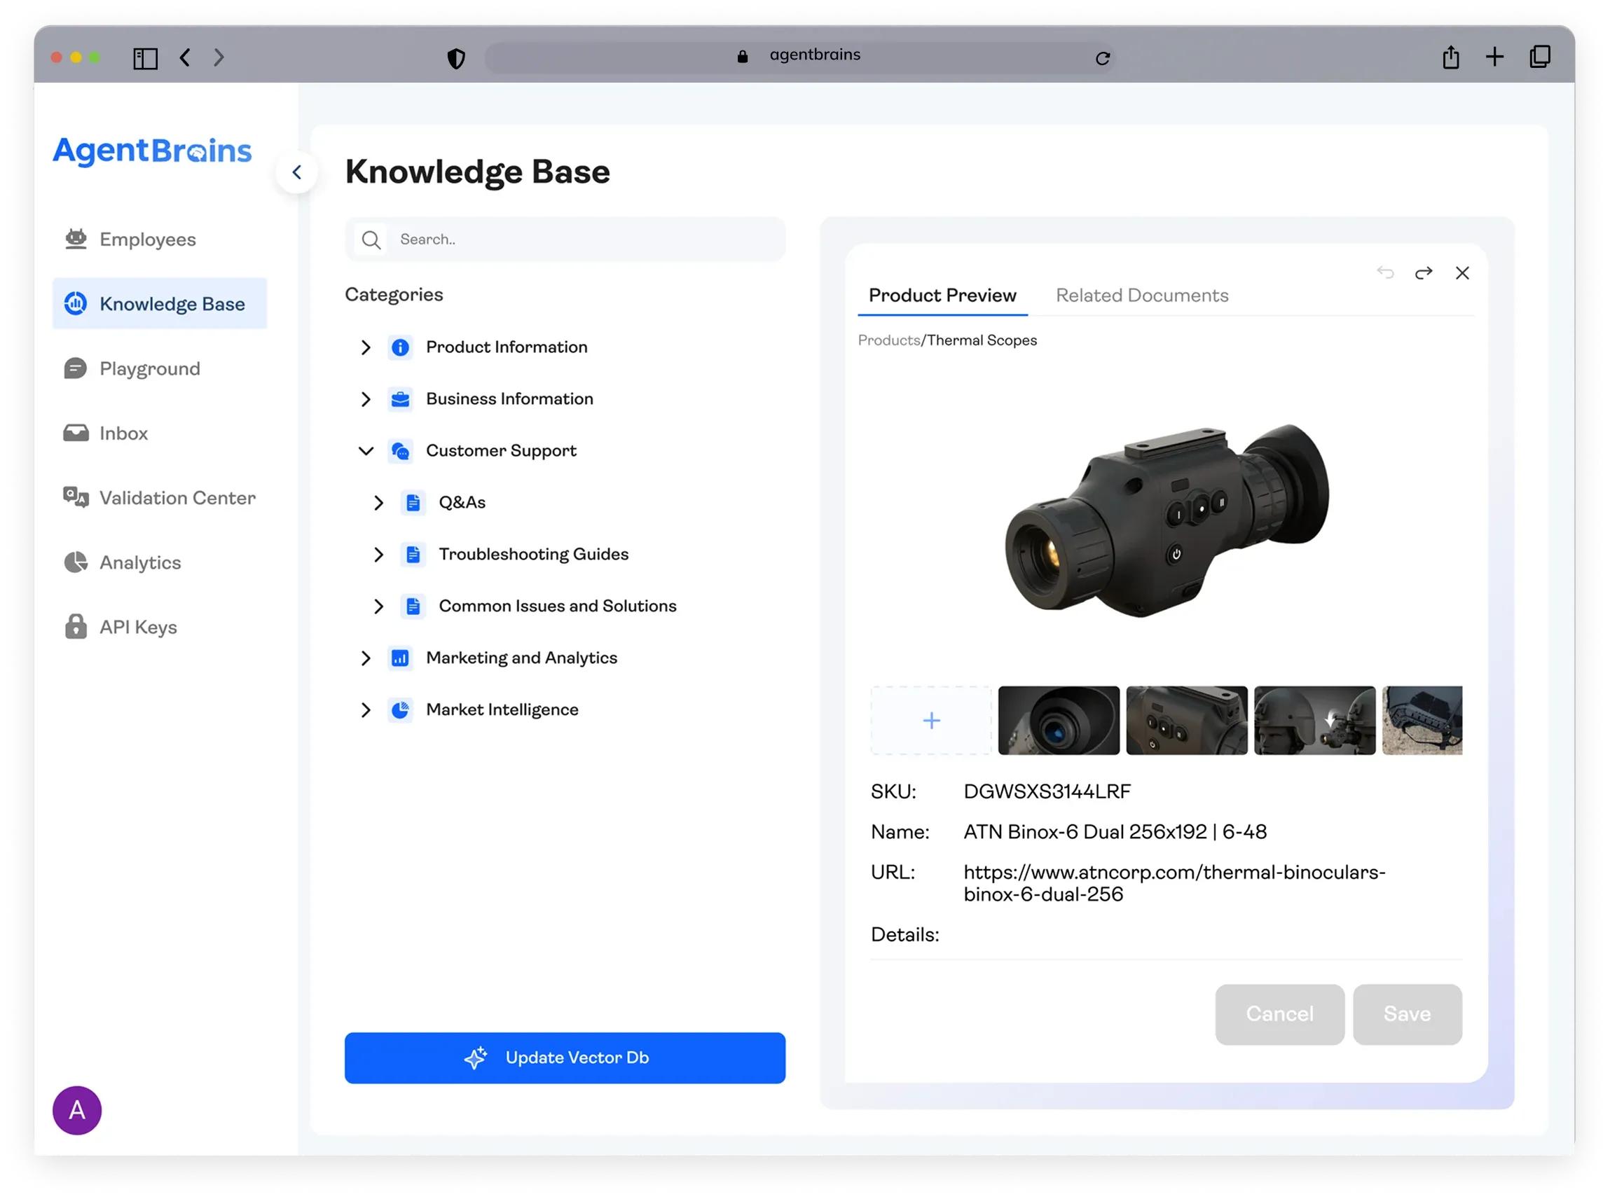Open the API Keys page
Image resolution: width=1610 pixels, height=1199 pixels.
[x=138, y=627]
